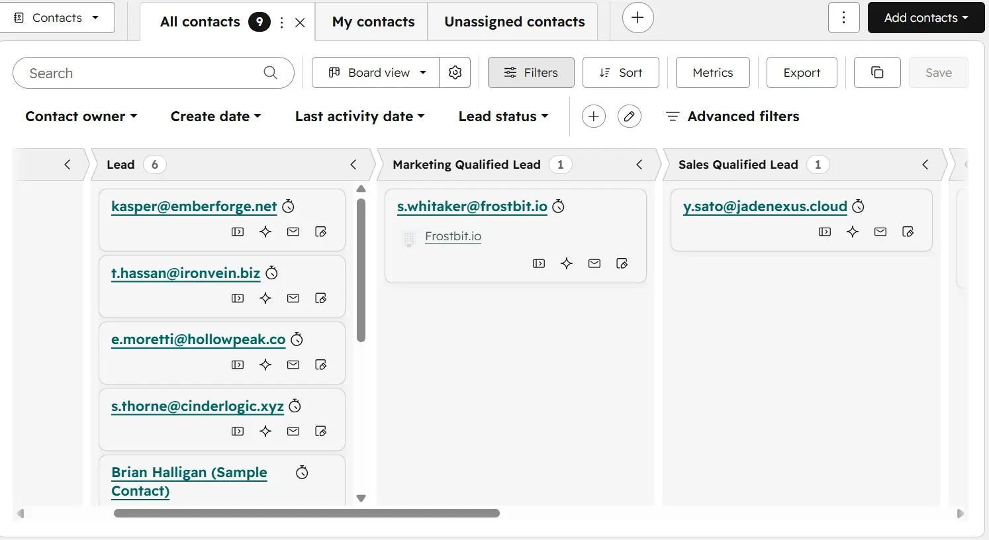
Task: Collapse Marketing Qualified Lead column
Action: click(639, 165)
